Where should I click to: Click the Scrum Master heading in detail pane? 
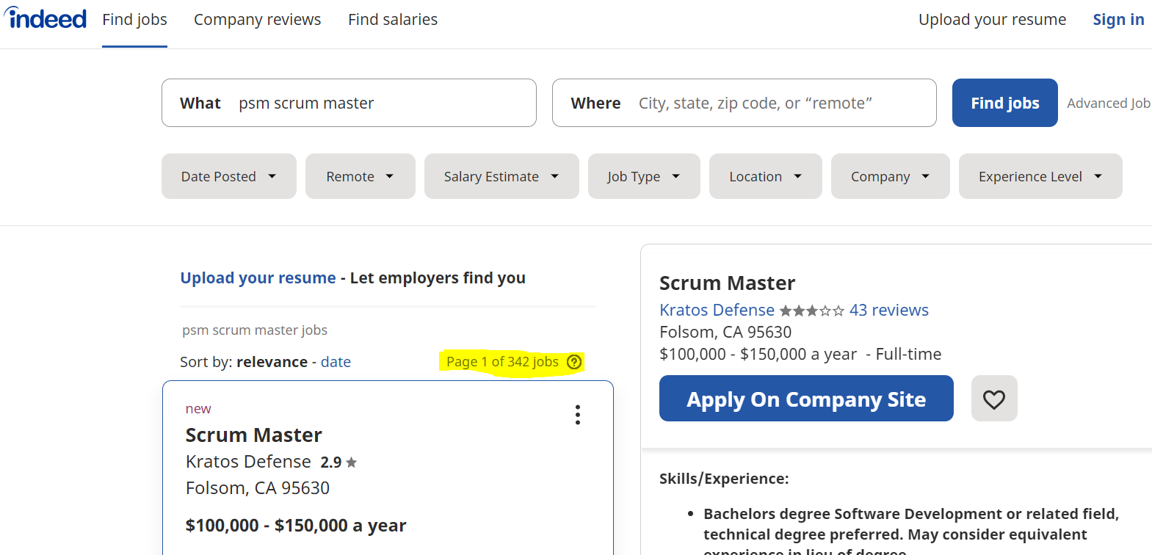tap(727, 283)
